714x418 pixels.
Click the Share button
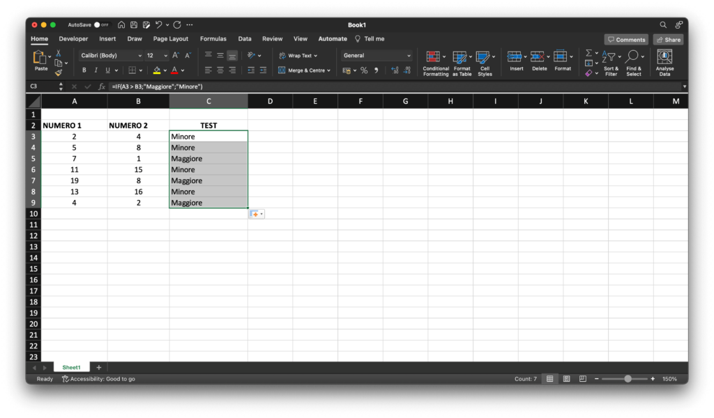669,40
